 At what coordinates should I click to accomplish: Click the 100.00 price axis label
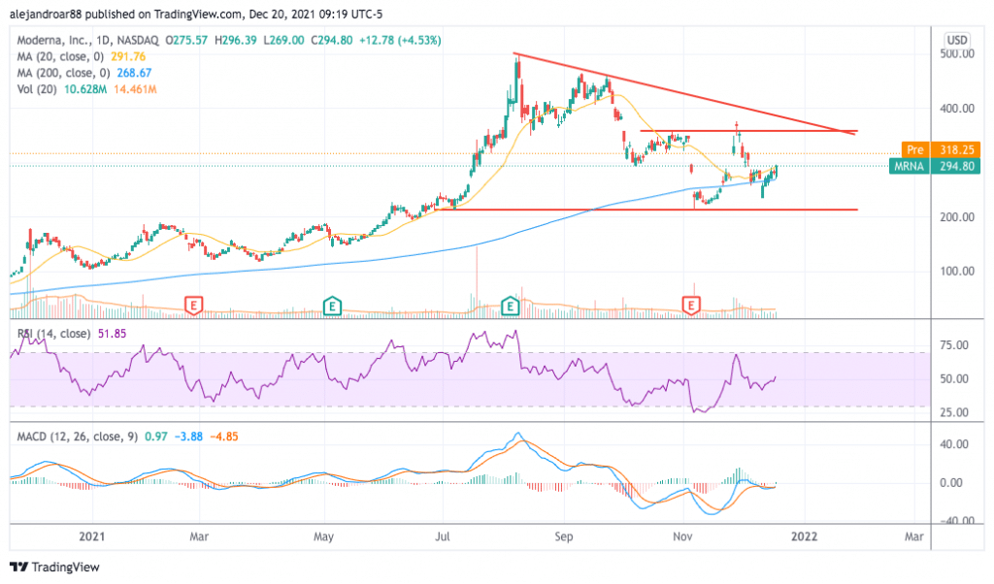pyautogui.click(x=956, y=271)
